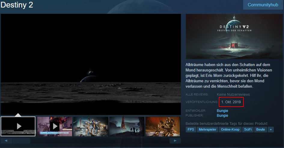Click the left arrow of the thumbnail strip
This screenshot has height=148, width=284.
(x=6, y=140)
